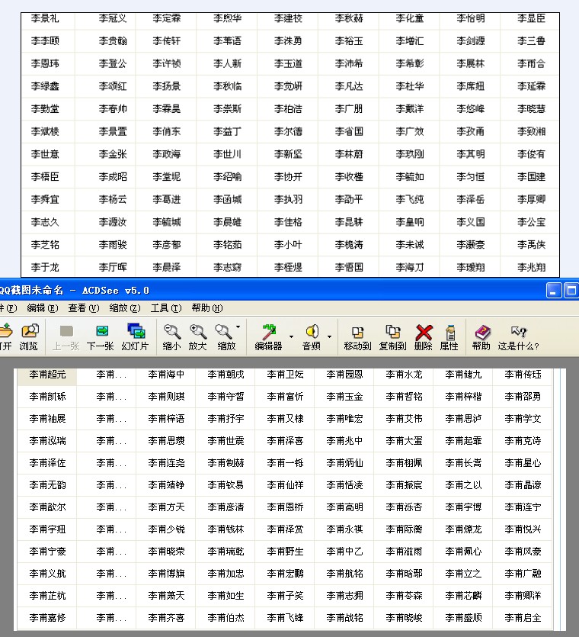The image size is (579, 637).
Task: Click the name 李义国
Action: (470, 222)
